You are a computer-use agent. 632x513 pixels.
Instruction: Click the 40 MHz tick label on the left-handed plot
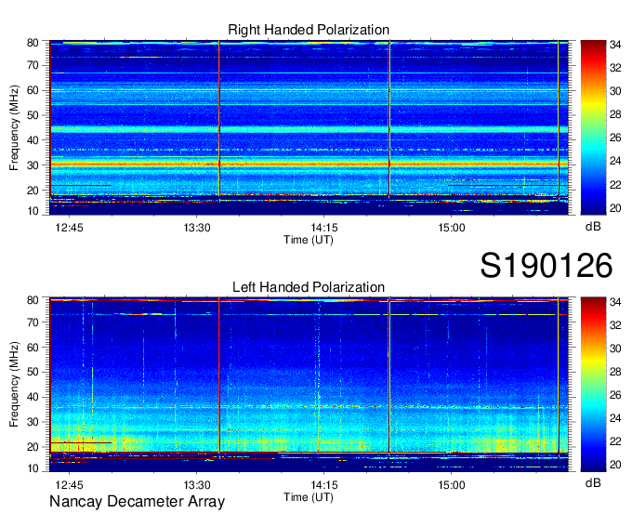click(33, 397)
